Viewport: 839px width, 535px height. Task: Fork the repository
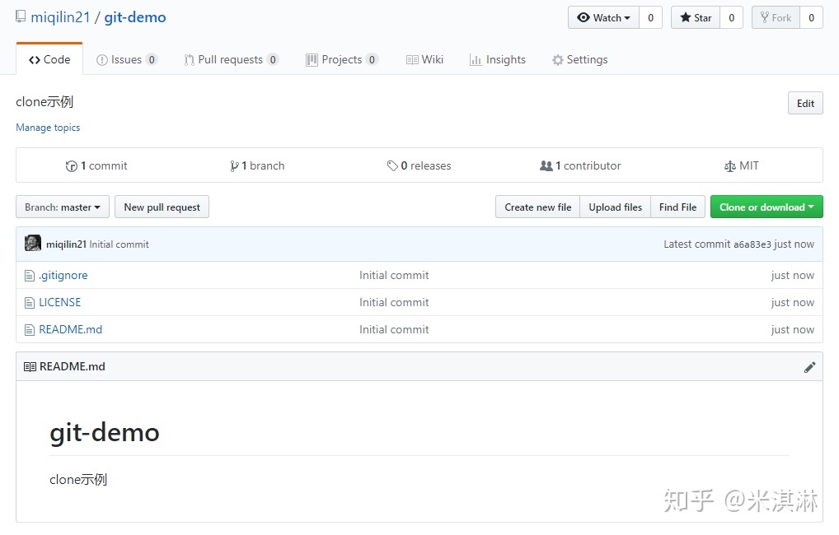pos(776,17)
